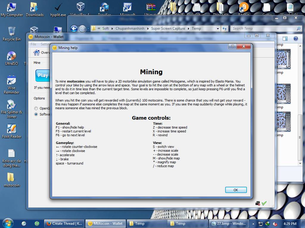This screenshot has width=305, height=228.
Task: Click the WinRAR Ultimate desktop icon
Action: (151, 9)
